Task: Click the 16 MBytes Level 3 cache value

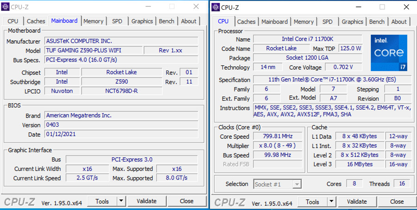Action: click(x=360, y=164)
